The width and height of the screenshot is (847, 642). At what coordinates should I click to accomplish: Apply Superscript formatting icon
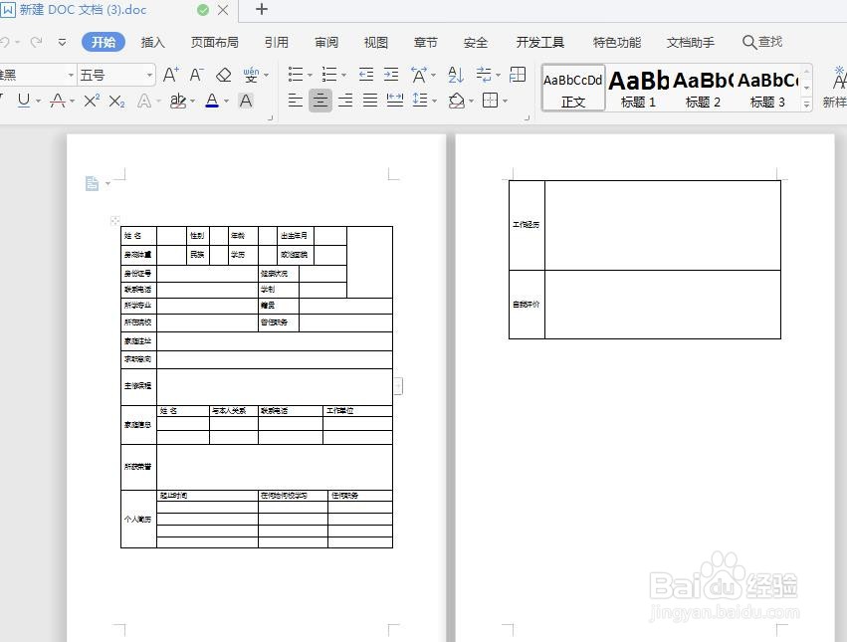click(91, 101)
